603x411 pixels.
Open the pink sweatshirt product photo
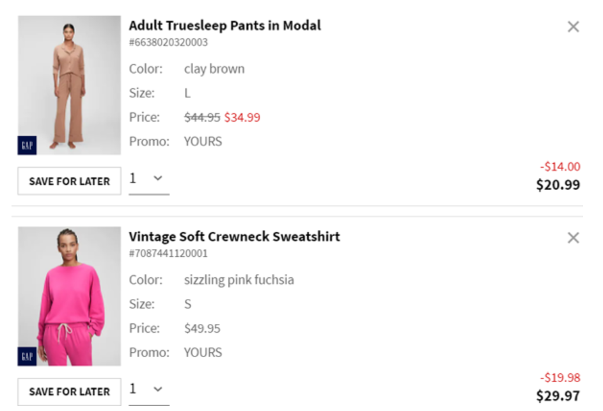coord(69,294)
